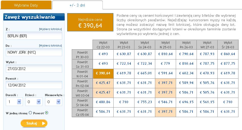Open Wybierz lotnisko link for departure

coord(50,29)
